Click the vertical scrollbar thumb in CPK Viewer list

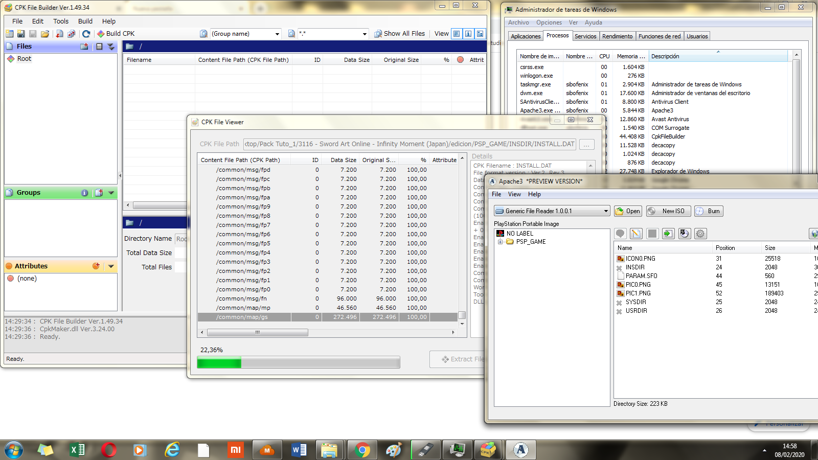462,315
